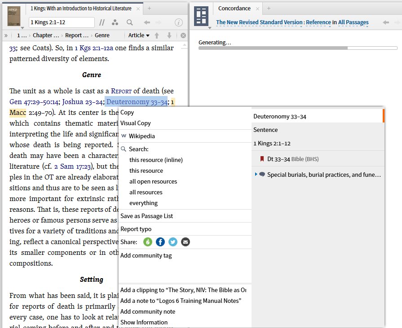Select Sentence in right menu pane
The image size is (402, 328).
click(x=318, y=130)
